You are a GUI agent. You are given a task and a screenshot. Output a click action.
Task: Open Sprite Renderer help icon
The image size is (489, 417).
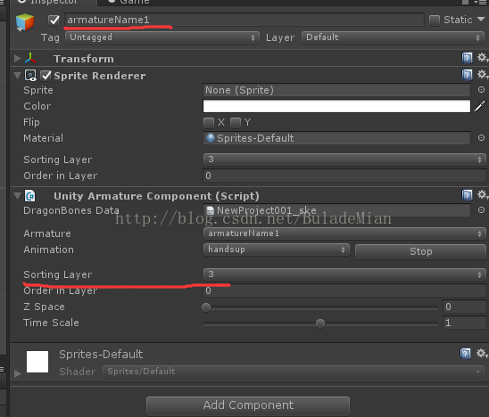click(x=467, y=75)
